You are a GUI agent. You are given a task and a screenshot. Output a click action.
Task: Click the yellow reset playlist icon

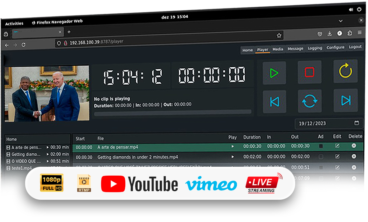coord(345,71)
